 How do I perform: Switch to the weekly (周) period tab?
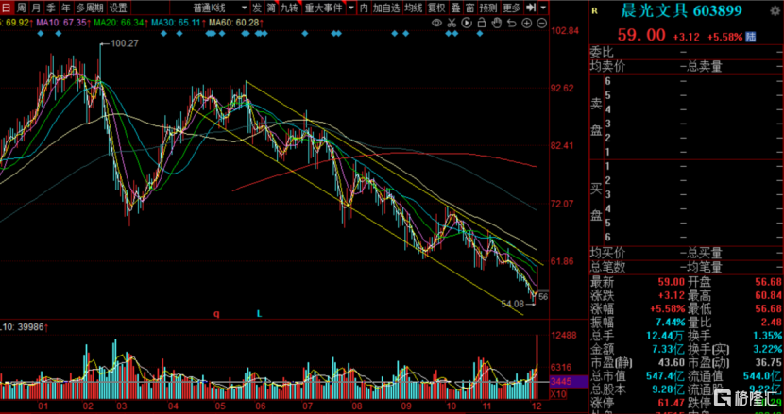pyautogui.click(x=21, y=8)
